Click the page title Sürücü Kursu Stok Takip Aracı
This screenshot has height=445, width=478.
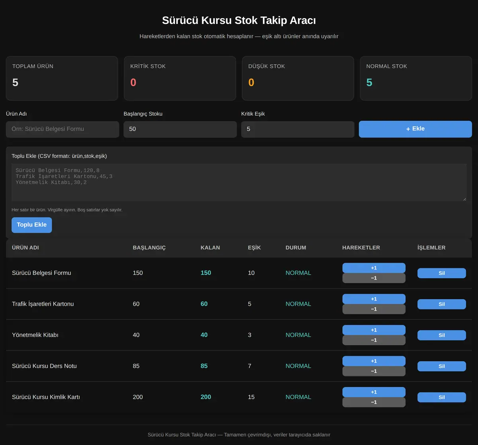pyautogui.click(x=239, y=20)
